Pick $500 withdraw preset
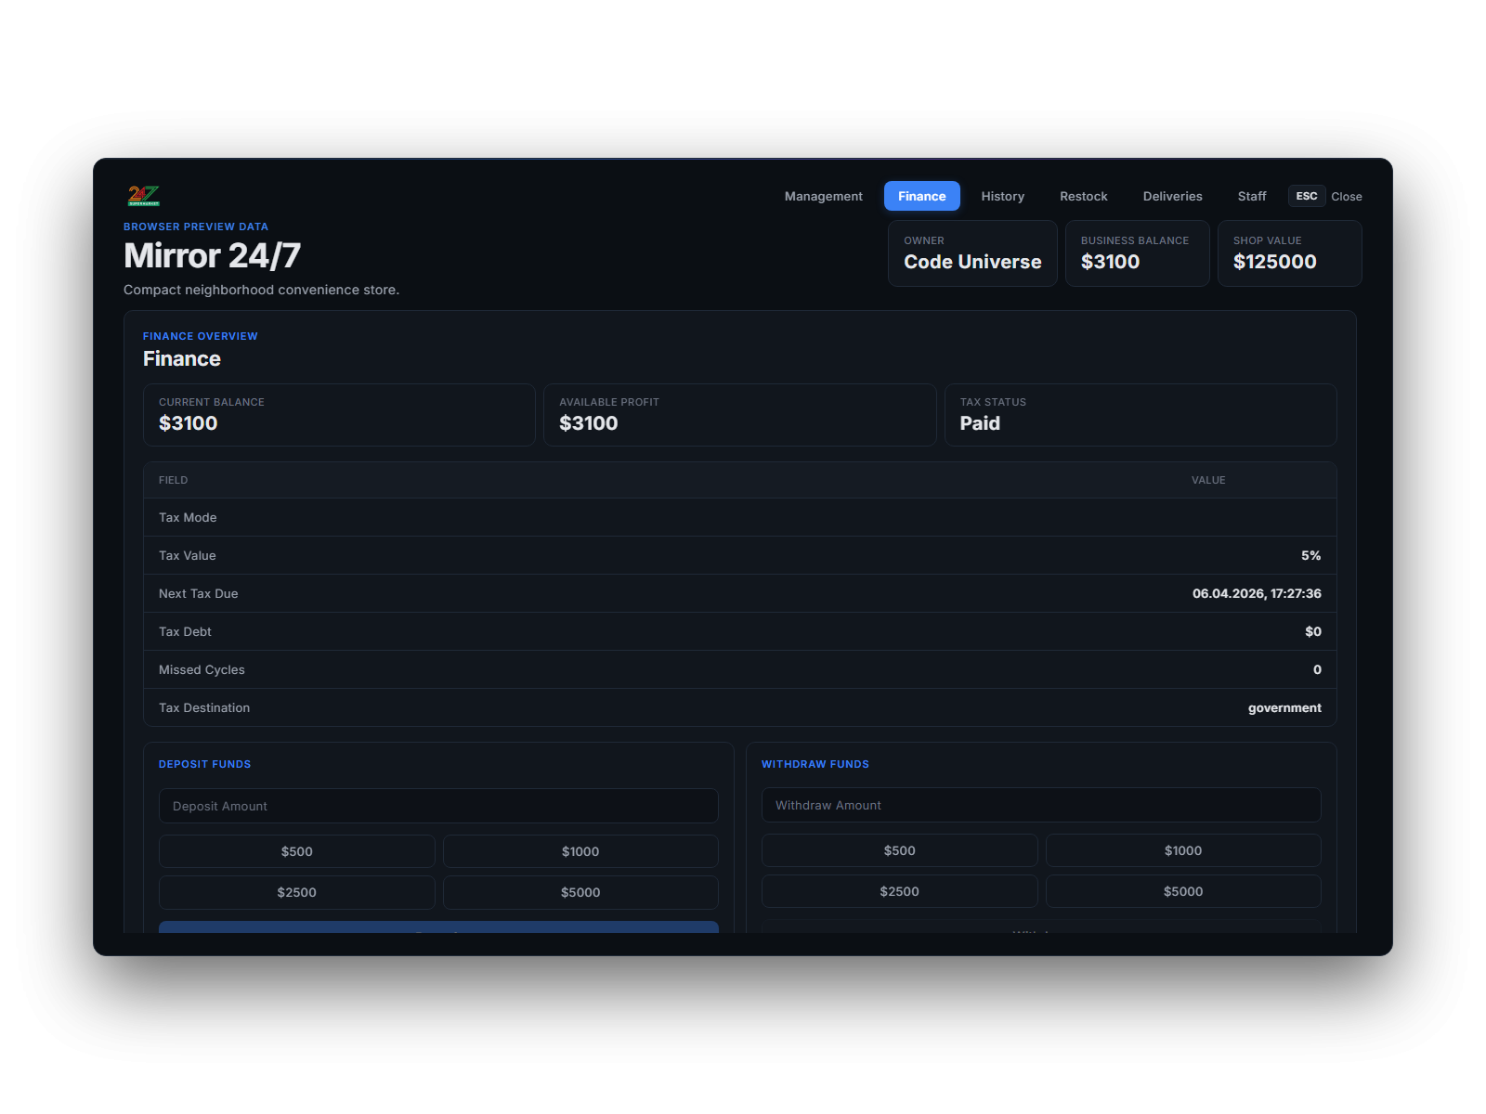 coord(899,850)
